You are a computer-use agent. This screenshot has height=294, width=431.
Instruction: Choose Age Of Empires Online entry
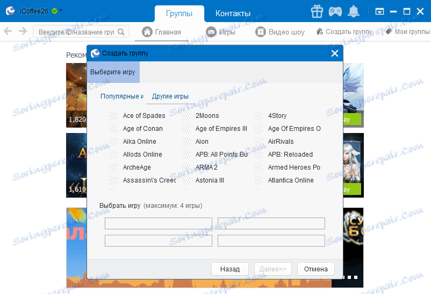click(x=294, y=128)
